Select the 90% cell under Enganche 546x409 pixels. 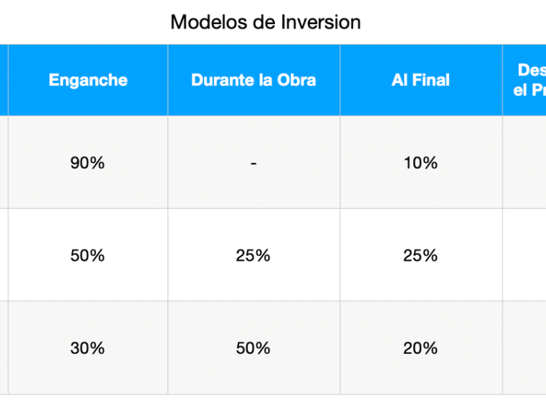coord(88,162)
